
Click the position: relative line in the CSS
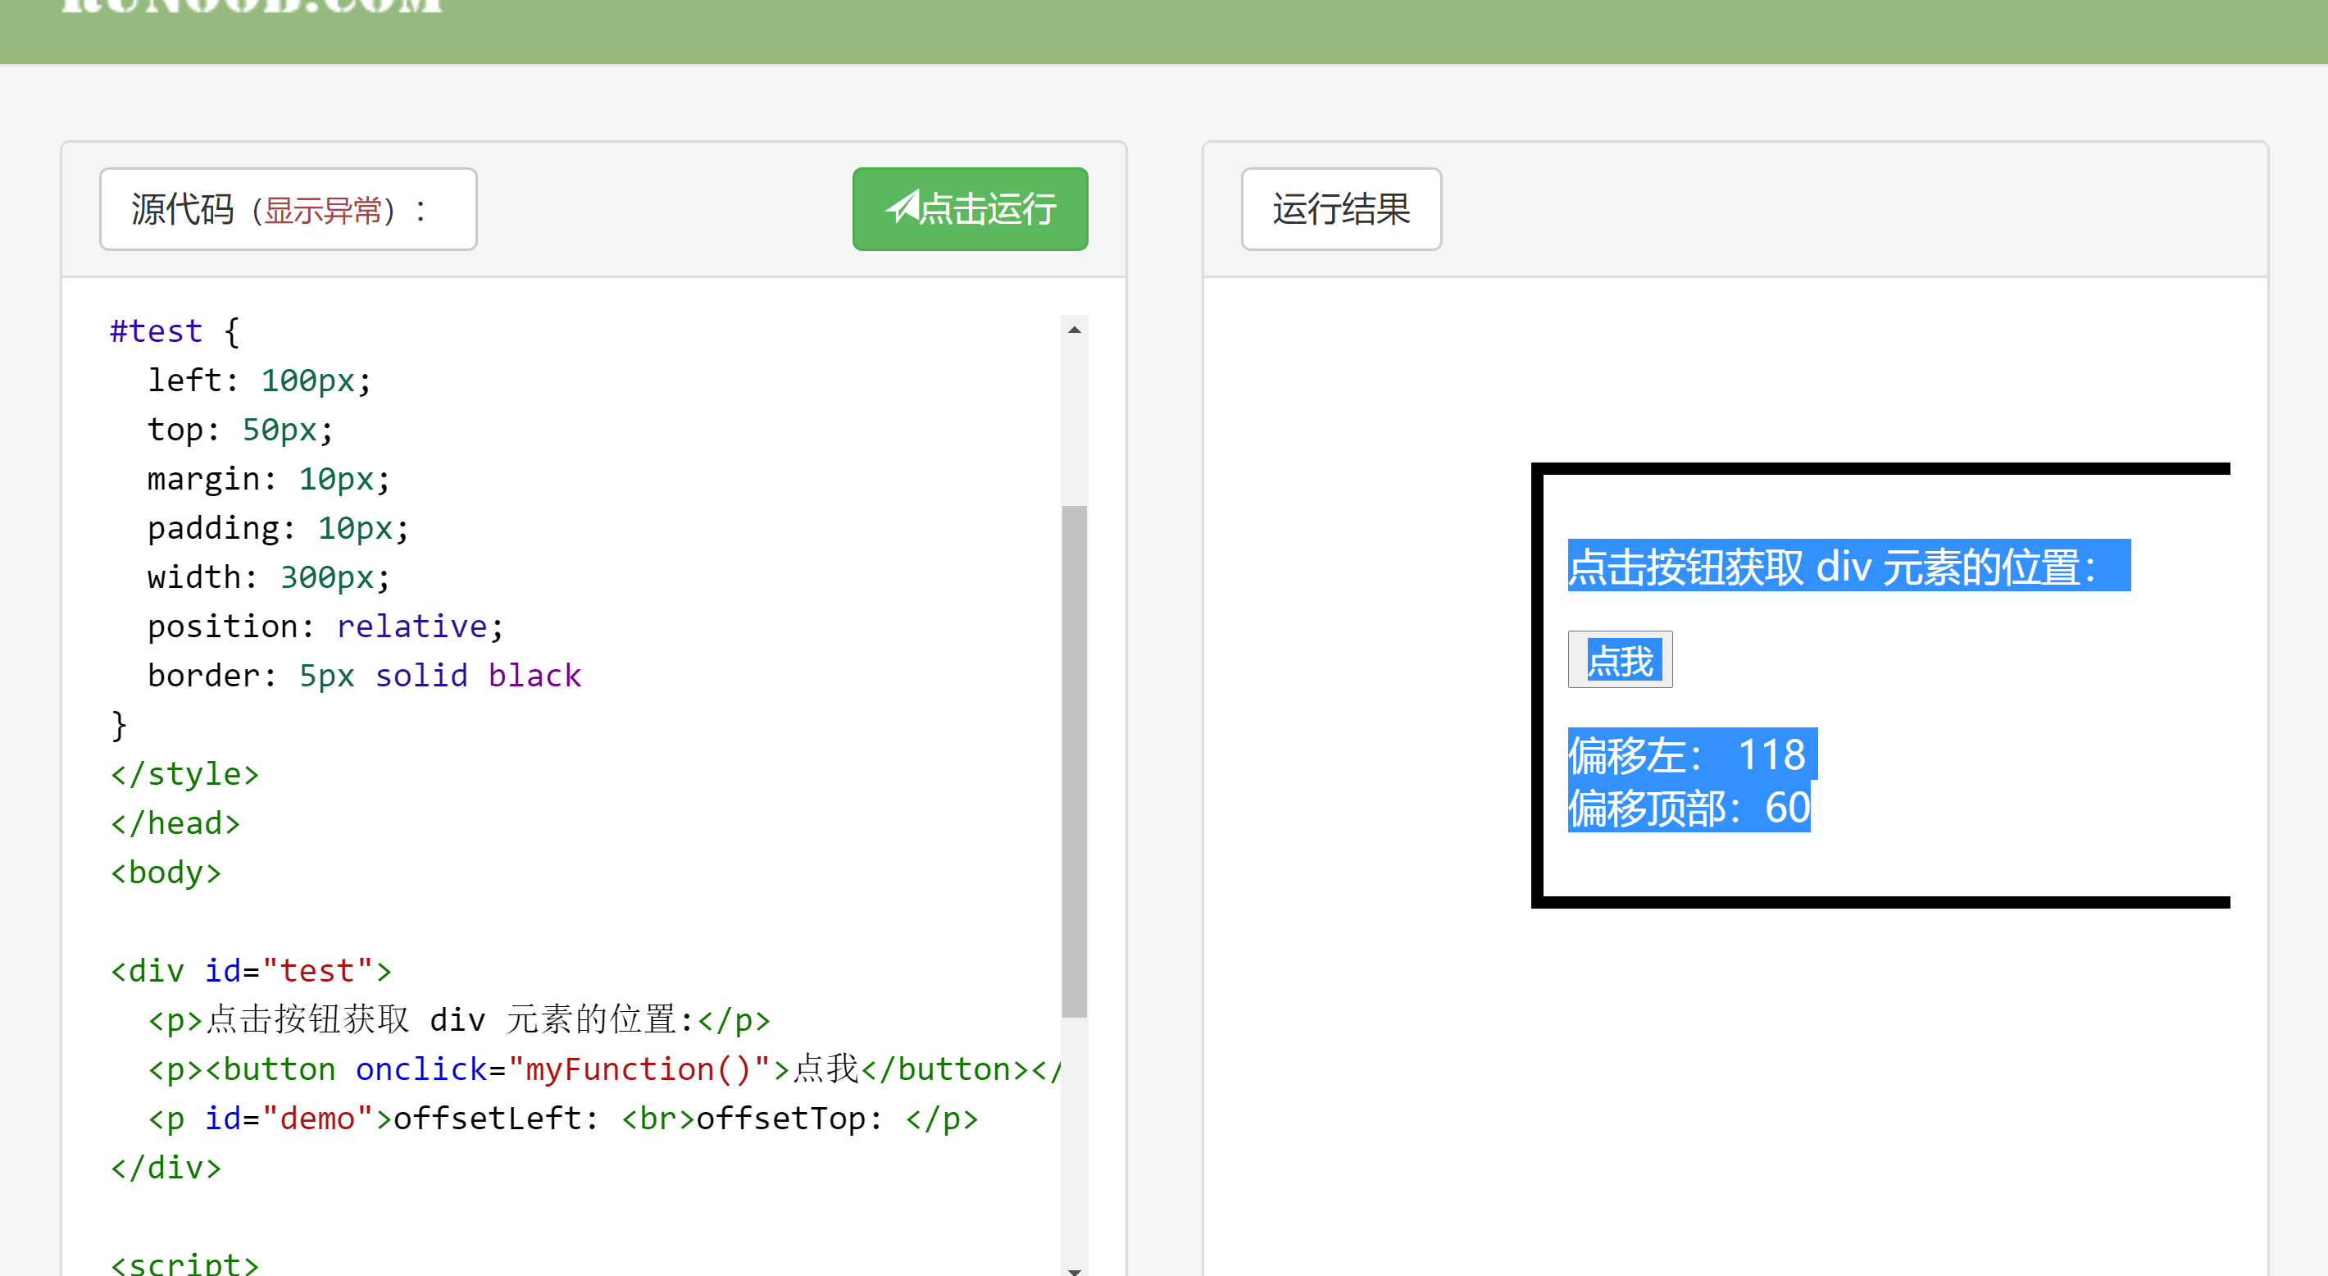[325, 625]
